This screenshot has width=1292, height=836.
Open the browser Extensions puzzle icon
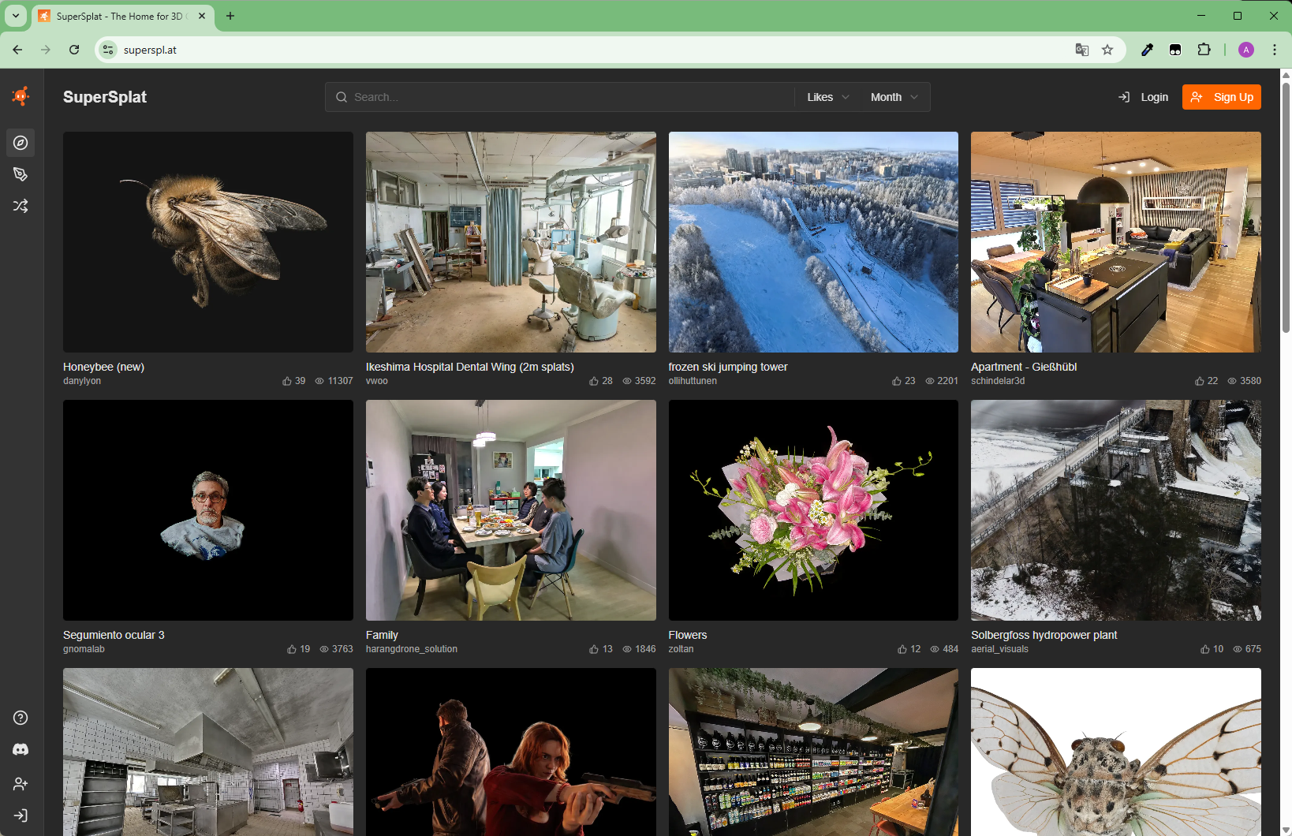click(x=1204, y=50)
